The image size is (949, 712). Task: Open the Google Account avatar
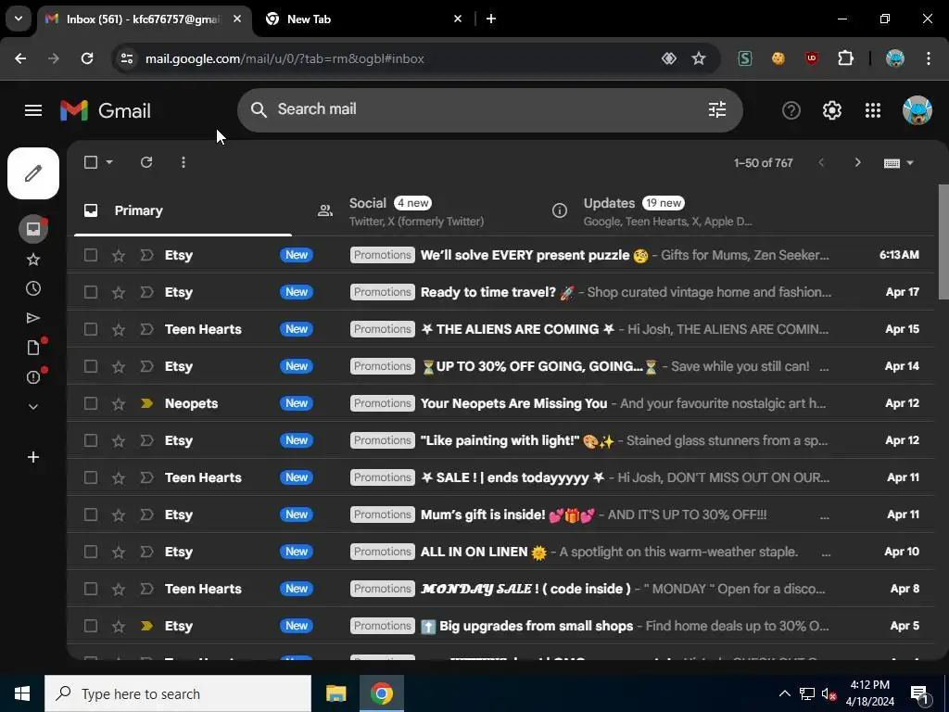917,110
